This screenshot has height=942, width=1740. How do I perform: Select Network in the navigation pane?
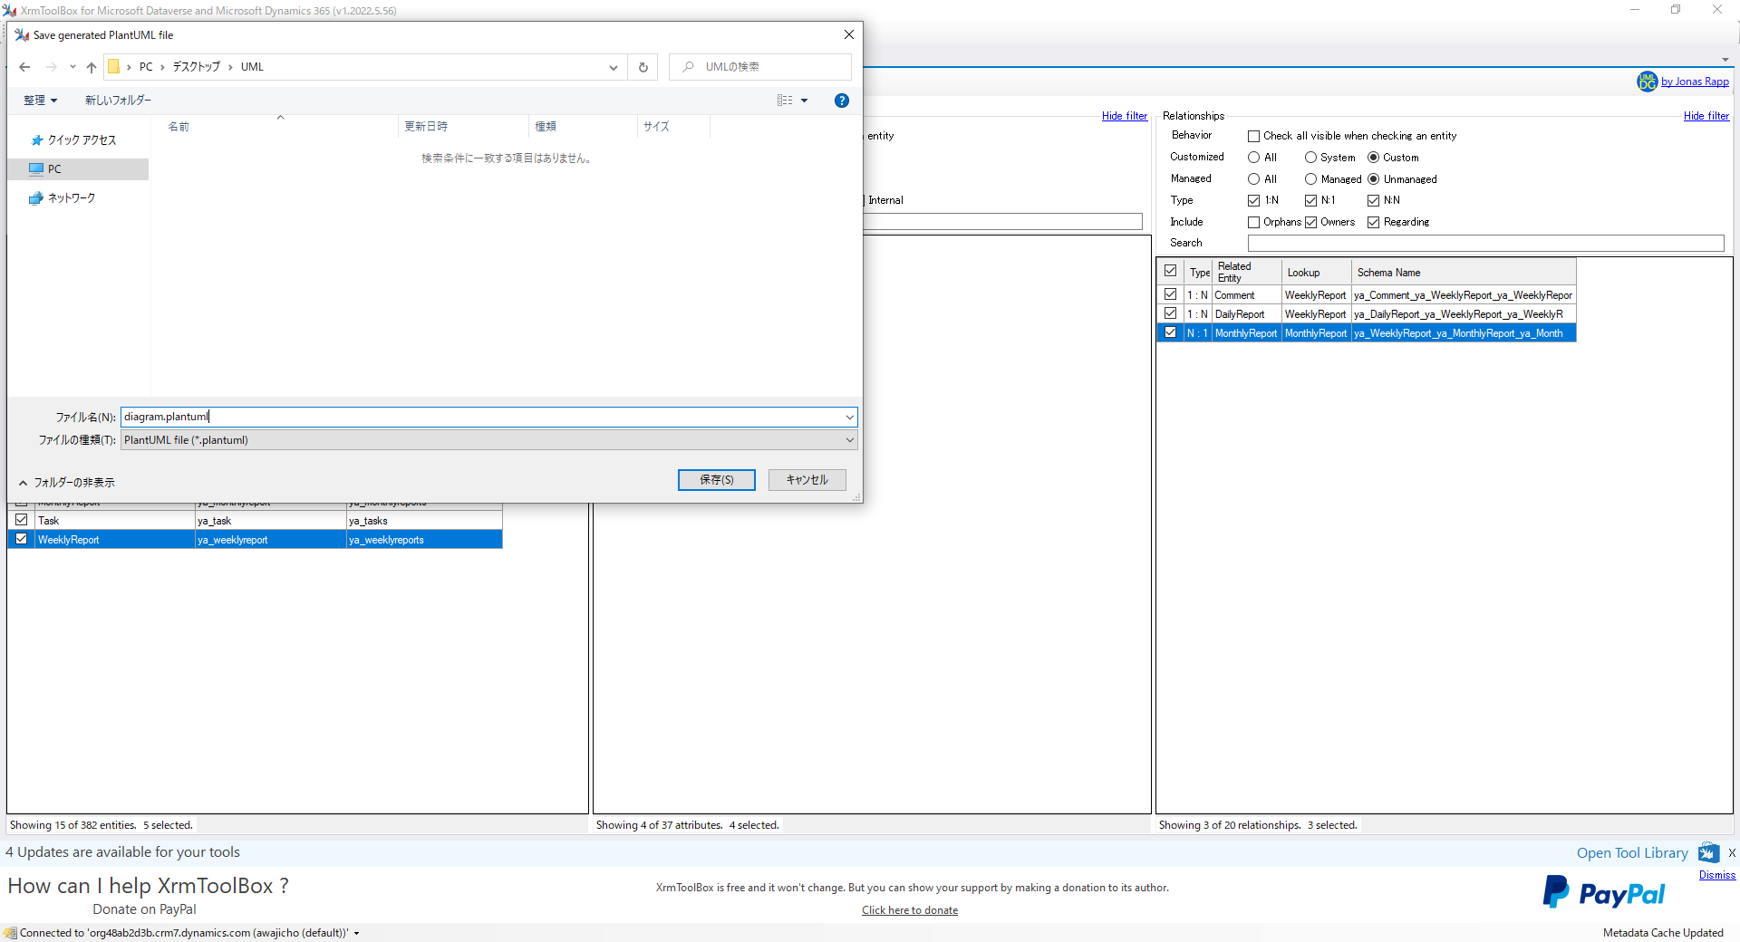[71, 198]
